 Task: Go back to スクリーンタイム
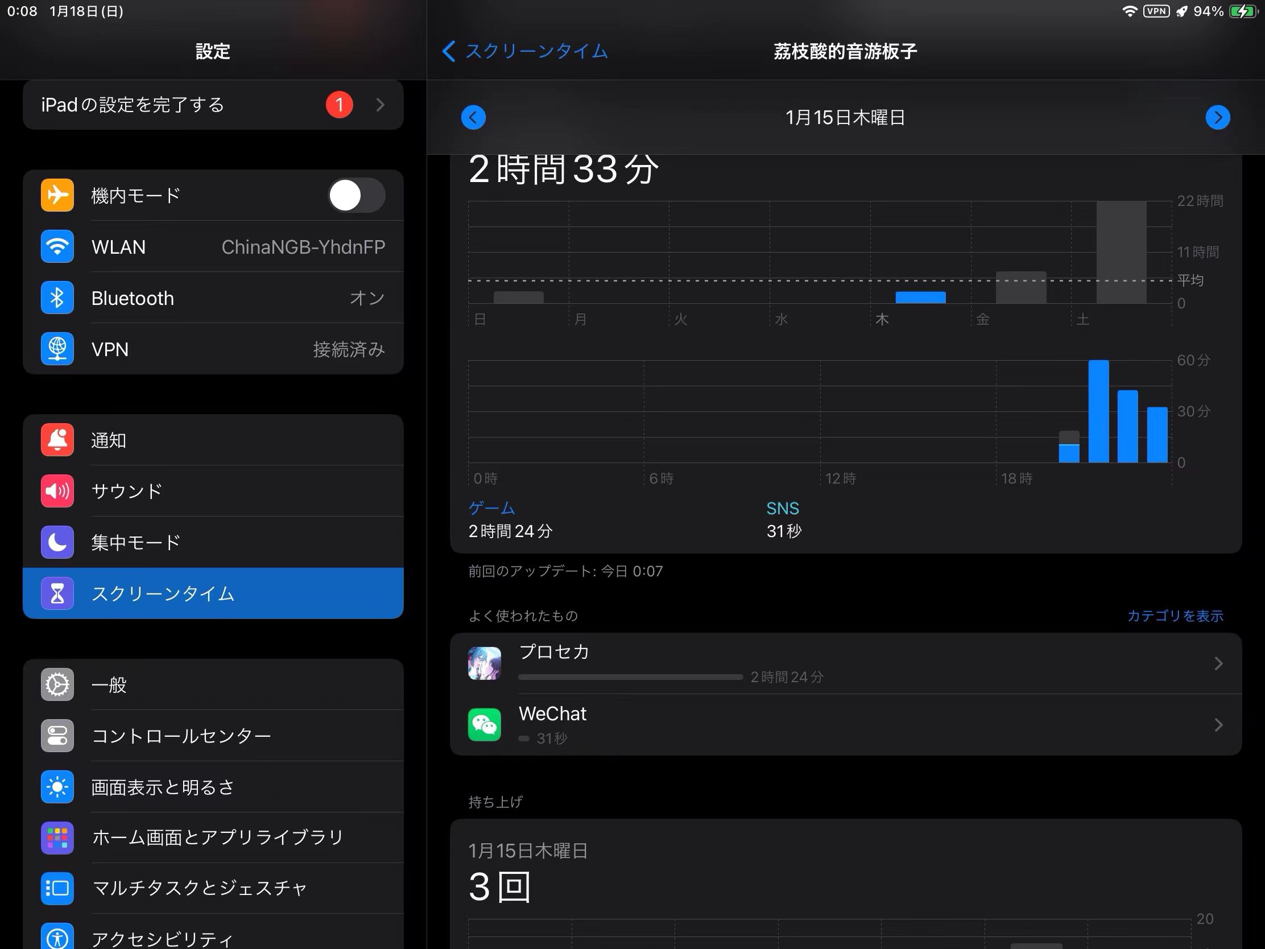tap(525, 51)
